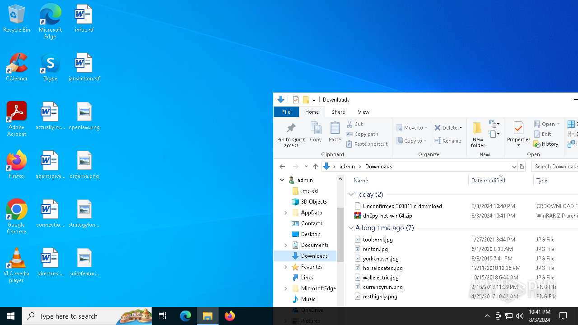This screenshot has width=578, height=325.
Task: Click navigation pane scrollbar
Action: point(340,235)
